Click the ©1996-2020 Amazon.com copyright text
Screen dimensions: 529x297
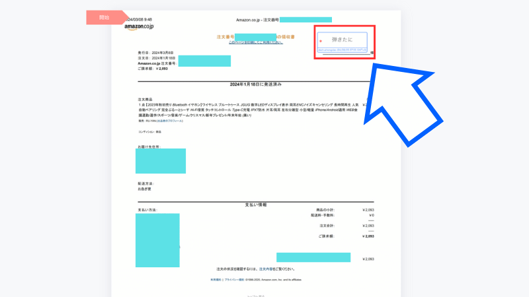tap(273, 280)
